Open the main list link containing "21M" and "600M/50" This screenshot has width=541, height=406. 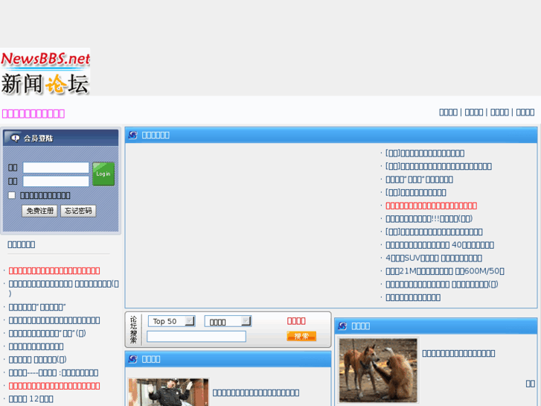[x=445, y=271]
